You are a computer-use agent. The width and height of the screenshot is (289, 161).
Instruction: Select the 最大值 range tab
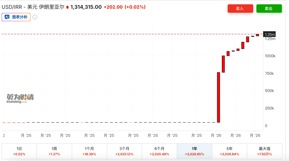point(264,151)
